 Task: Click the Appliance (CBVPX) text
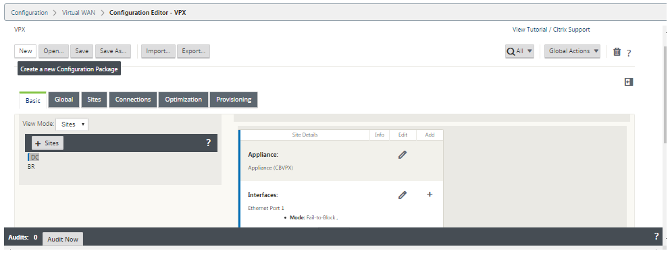tap(270, 168)
